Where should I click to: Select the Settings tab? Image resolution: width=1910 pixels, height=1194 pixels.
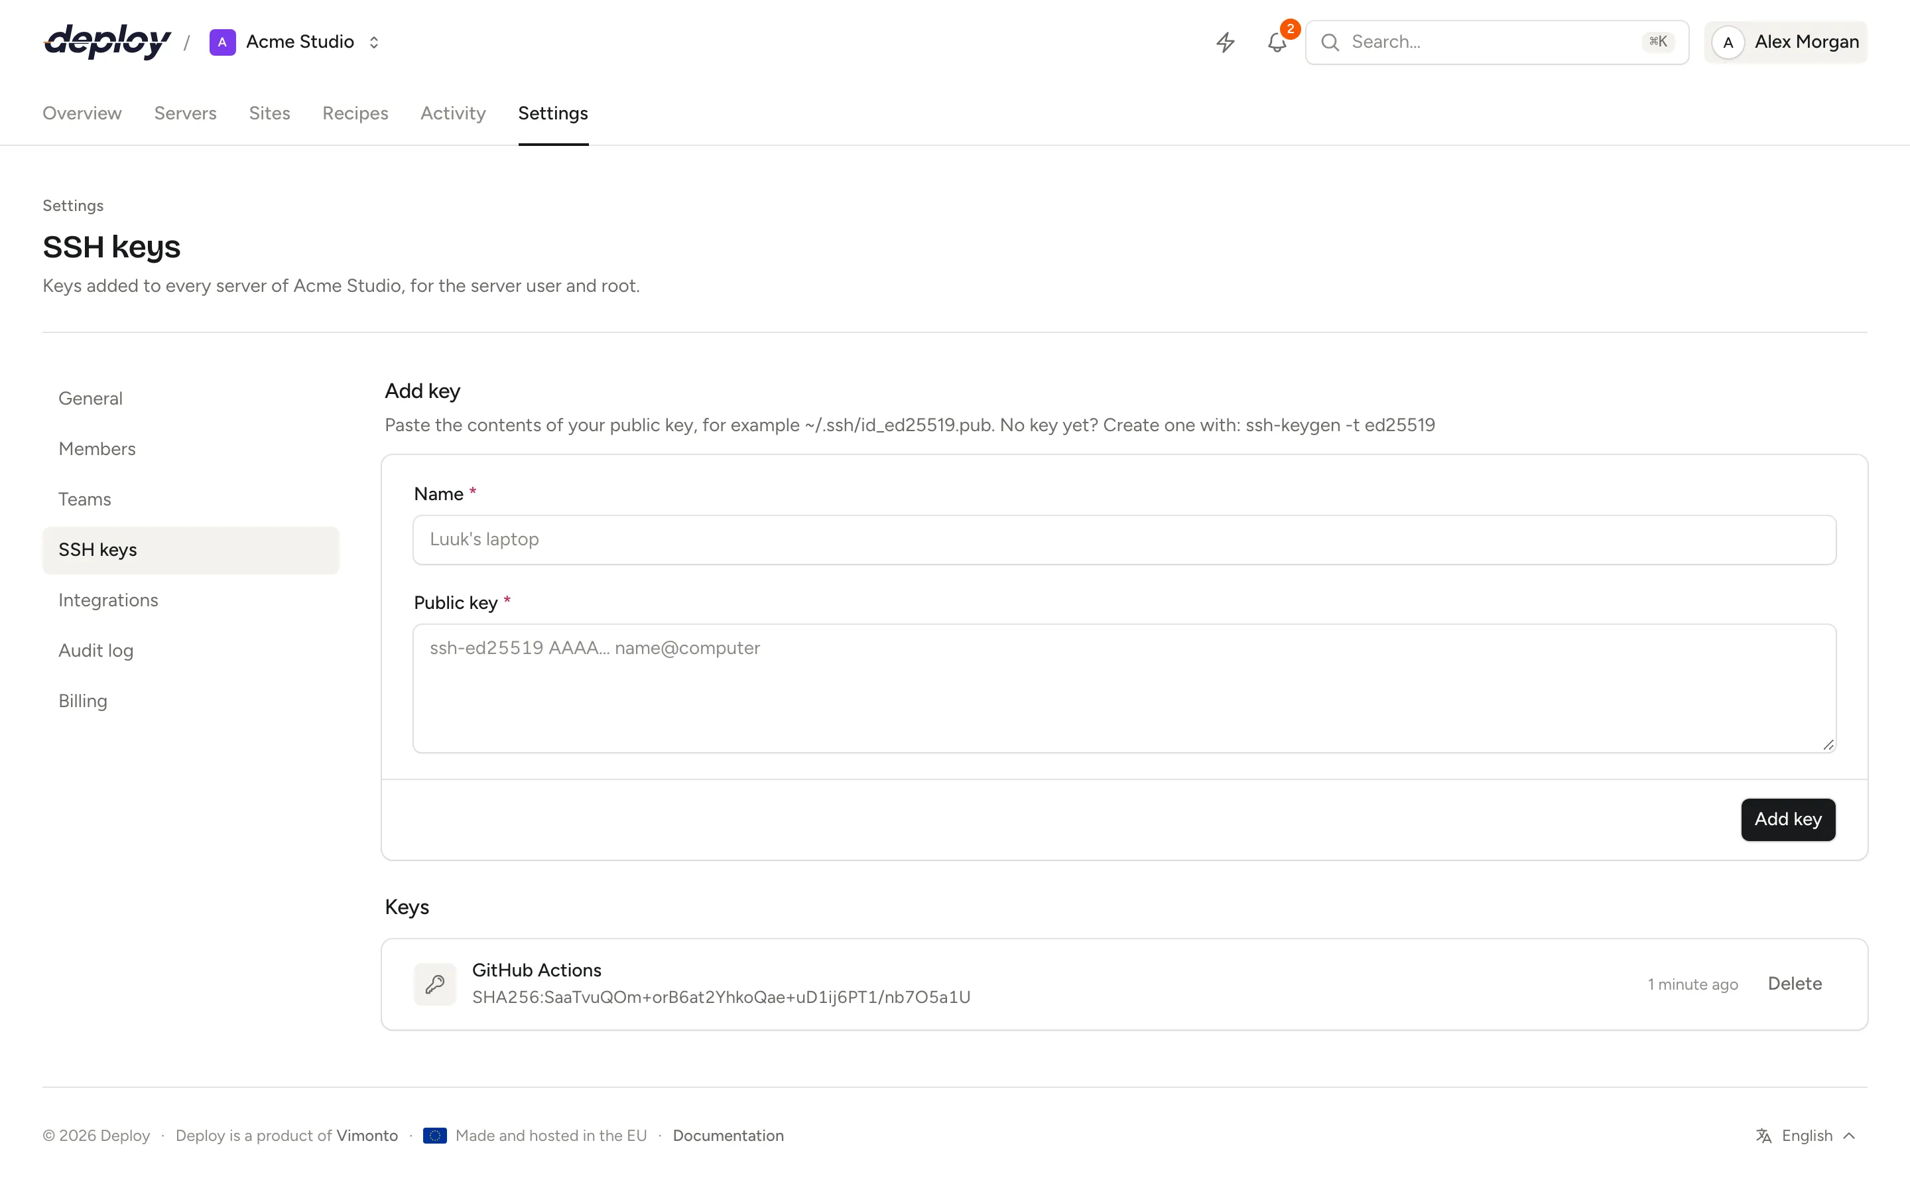(x=553, y=113)
